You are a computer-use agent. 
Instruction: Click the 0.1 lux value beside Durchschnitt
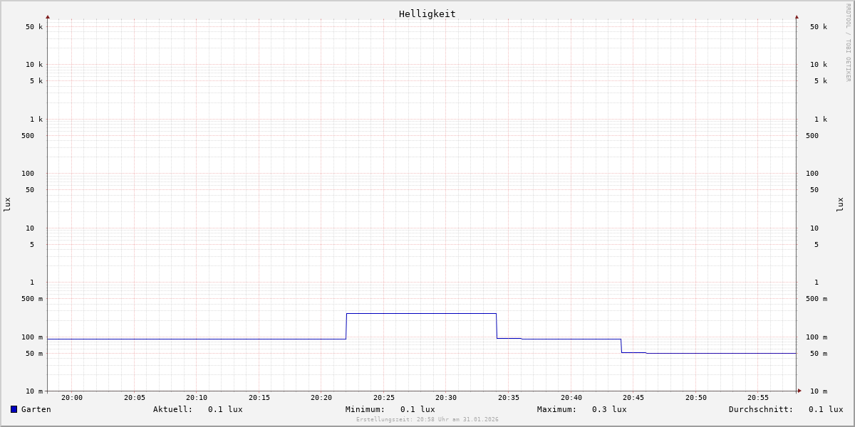pyautogui.click(x=826, y=409)
